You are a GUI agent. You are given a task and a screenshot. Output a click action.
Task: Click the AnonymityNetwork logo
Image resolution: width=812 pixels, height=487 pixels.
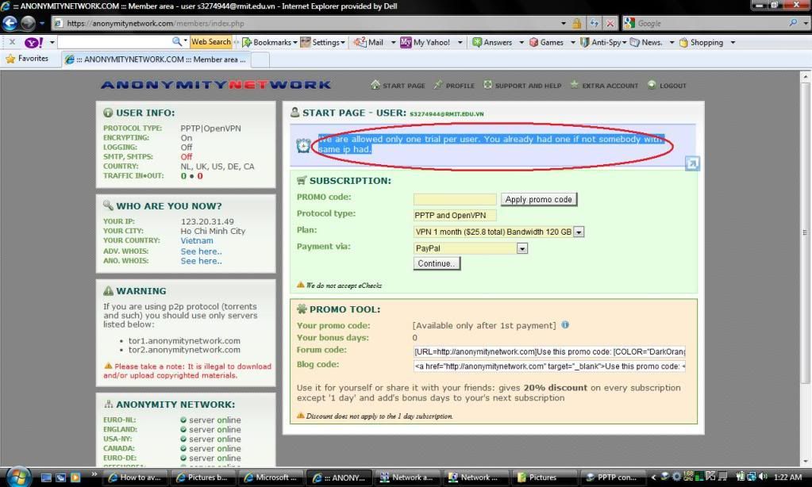click(216, 85)
